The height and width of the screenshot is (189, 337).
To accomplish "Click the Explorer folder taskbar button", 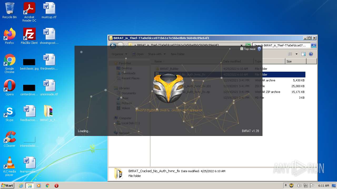I will (30, 186).
